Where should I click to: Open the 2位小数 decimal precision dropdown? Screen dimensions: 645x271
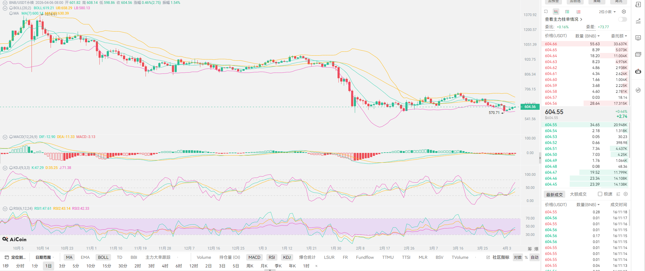[607, 12]
